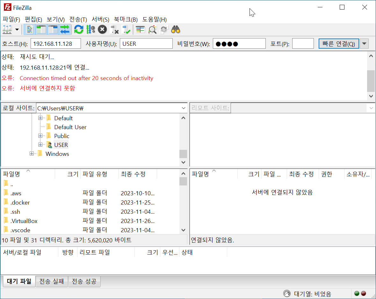
Task: Switch to the 전송 실패 tab
Action: [52, 281]
